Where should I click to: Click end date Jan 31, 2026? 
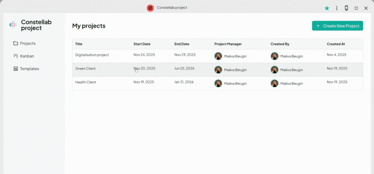(x=184, y=82)
